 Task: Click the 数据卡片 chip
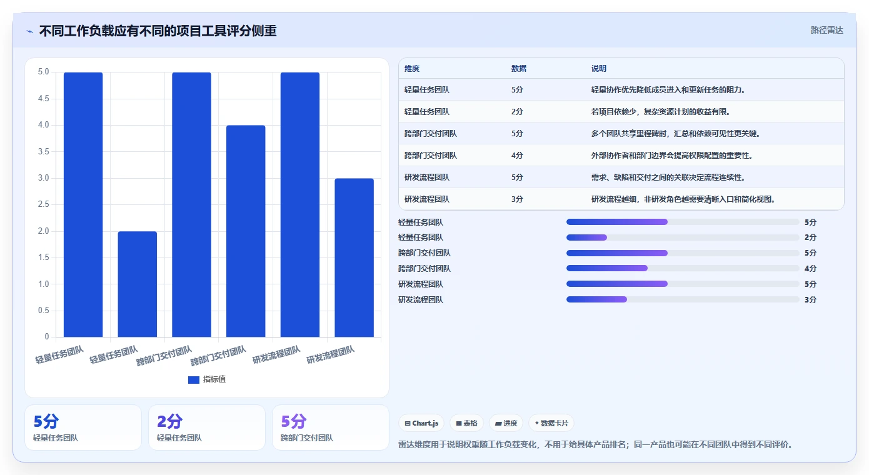(551, 423)
